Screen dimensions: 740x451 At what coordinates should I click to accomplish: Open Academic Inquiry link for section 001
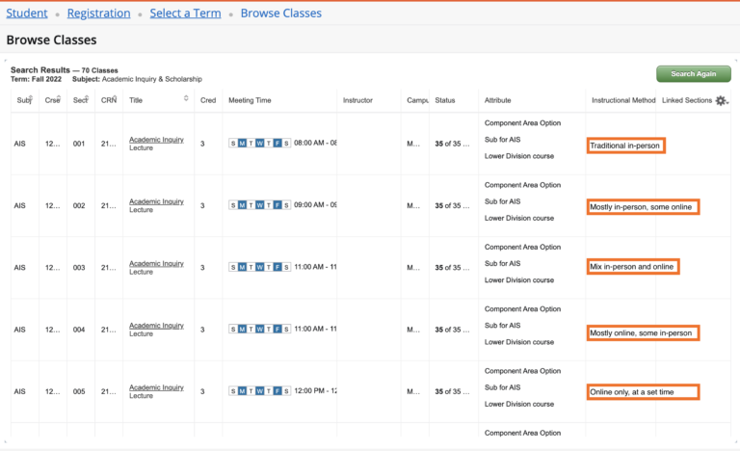tap(156, 140)
